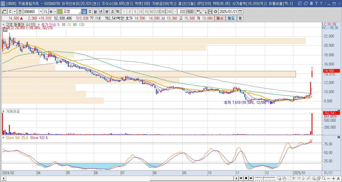Viewport: 342px width, 182px height.
Task: Expand the 240 interval dropdown arrow
Action: (x=175, y=12)
